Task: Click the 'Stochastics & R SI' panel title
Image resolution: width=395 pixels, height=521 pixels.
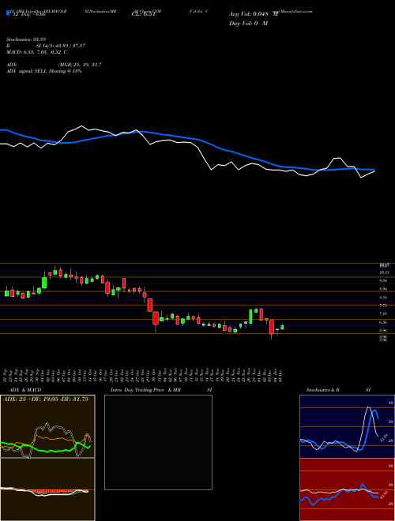Action: coord(338,390)
